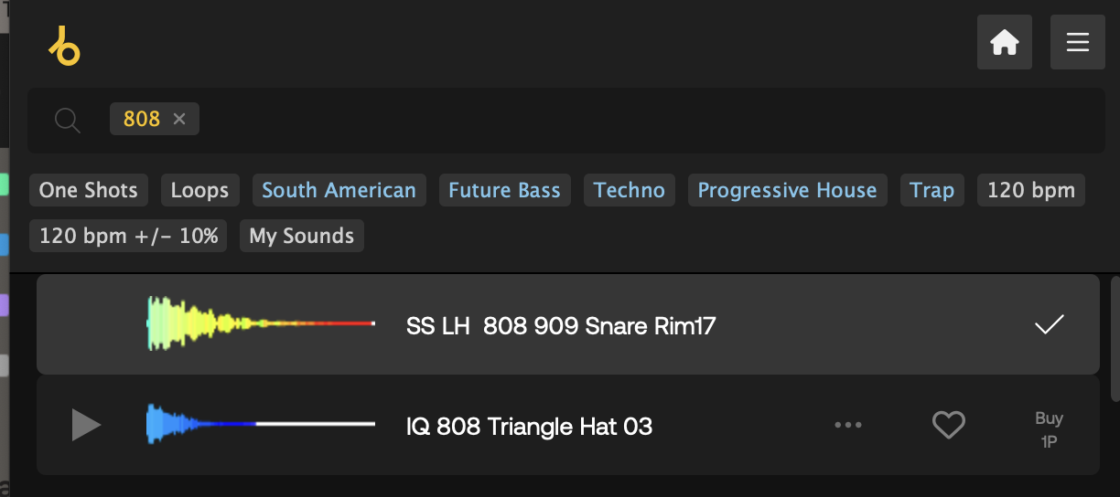Viewport: 1120px width, 497px height.
Task: Click the yellow Splice logo
Action: point(65,46)
